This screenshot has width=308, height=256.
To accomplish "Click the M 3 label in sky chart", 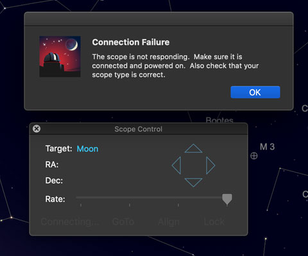I will 267,147.
